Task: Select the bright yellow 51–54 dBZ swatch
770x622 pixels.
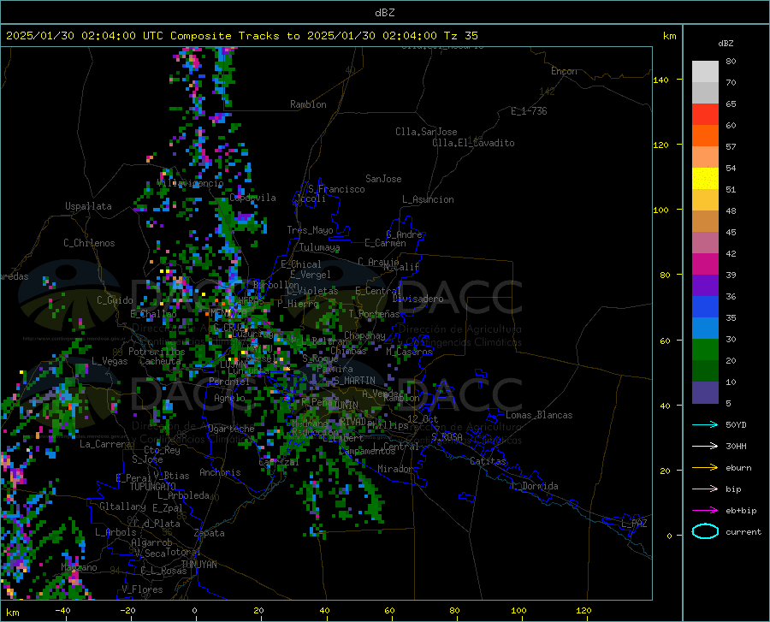Action: (x=705, y=179)
